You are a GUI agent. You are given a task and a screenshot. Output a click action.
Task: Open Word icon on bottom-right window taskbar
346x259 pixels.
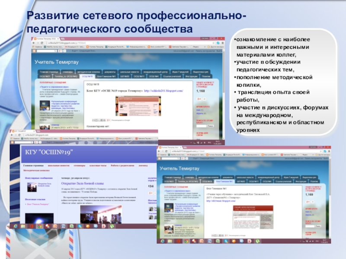tap(209, 241)
